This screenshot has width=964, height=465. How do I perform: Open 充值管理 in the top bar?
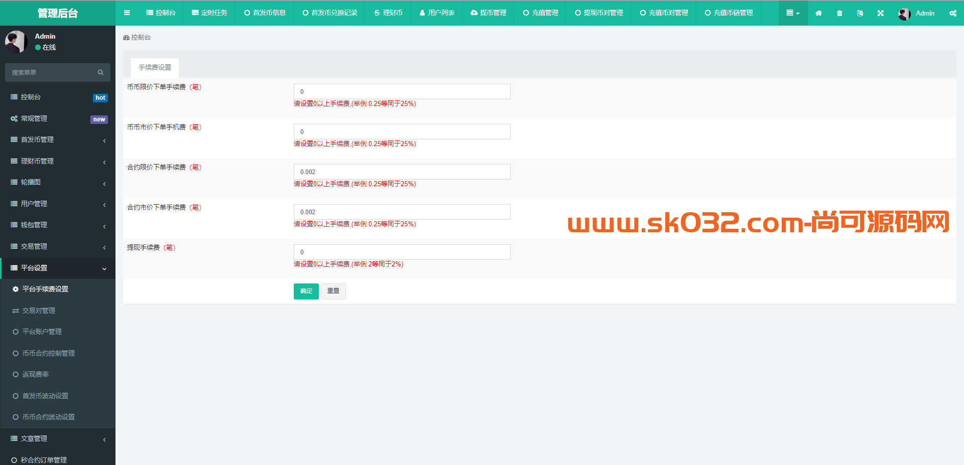coord(541,13)
